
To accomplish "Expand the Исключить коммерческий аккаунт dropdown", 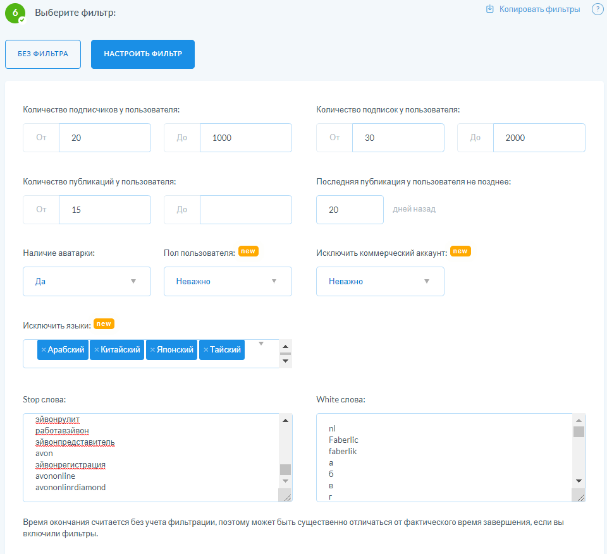I will pos(380,282).
